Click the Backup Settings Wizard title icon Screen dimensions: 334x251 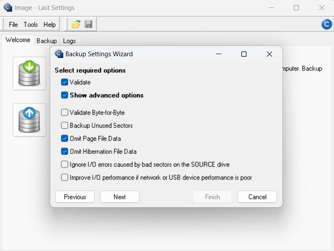[59, 54]
